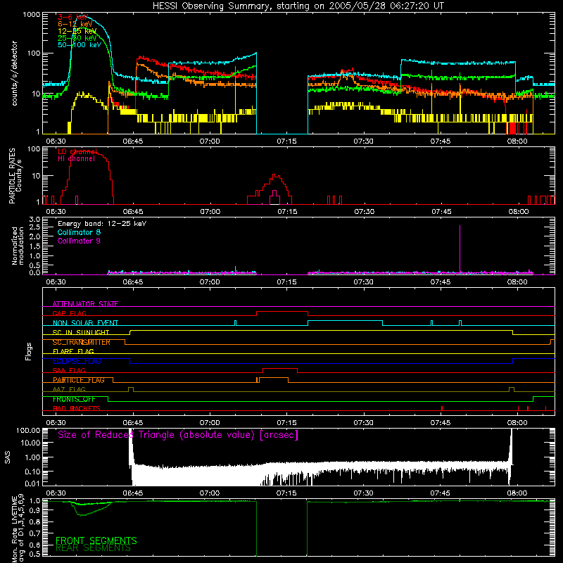Screen dimensions: 563x563
Task: Click the '100.00' tick on SAS panel
Action: (x=28, y=430)
